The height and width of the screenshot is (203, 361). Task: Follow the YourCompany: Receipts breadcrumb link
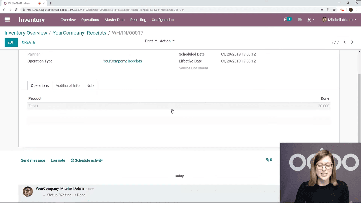point(79,33)
